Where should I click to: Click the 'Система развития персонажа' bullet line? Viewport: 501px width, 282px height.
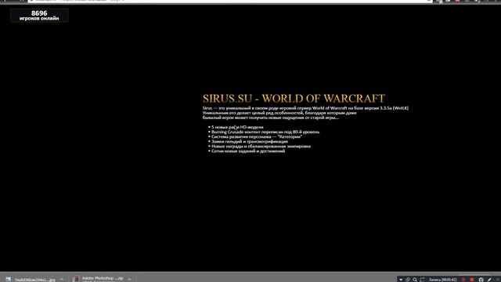click(257, 136)
